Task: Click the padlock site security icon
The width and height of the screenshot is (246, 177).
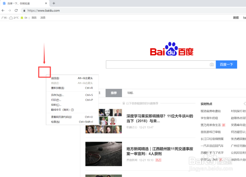Action: (24, 11)
